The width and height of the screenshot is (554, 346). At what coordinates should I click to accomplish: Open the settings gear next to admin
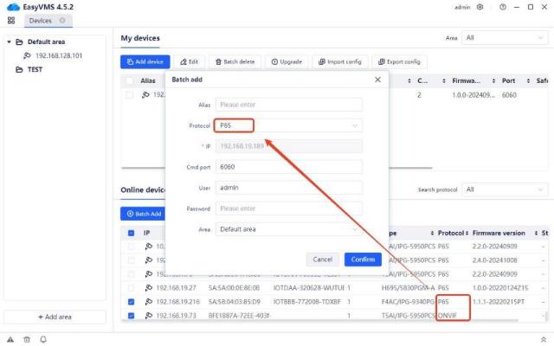(480, 7)
